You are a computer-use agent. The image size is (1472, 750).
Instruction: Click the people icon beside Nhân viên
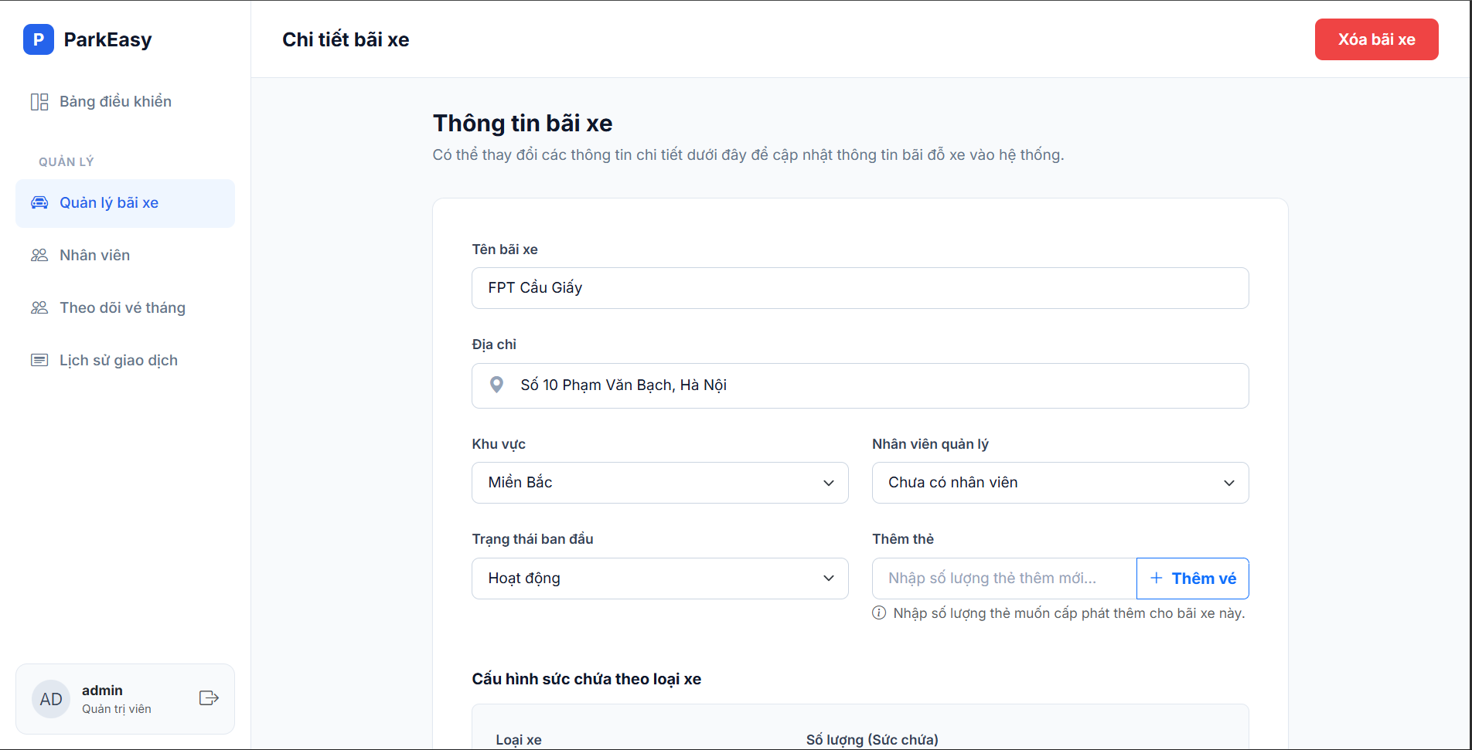(x=39, y=255)
